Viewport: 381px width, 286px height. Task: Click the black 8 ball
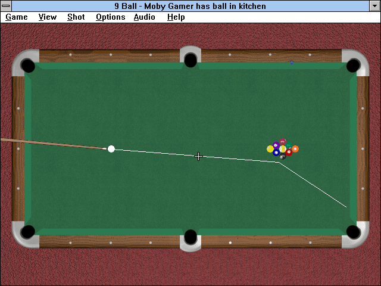283,156
